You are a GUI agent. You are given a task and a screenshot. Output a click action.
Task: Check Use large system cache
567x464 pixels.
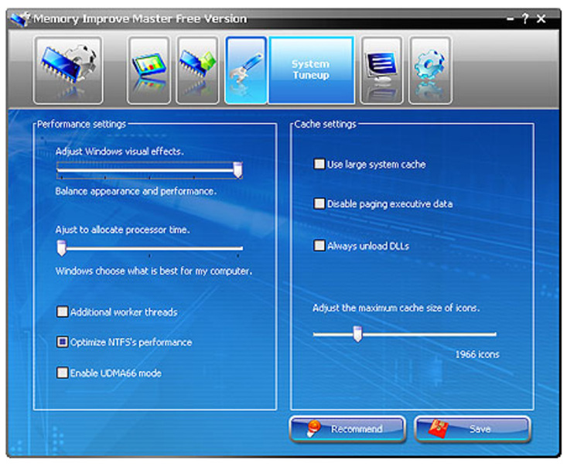(x=319, y=164)
